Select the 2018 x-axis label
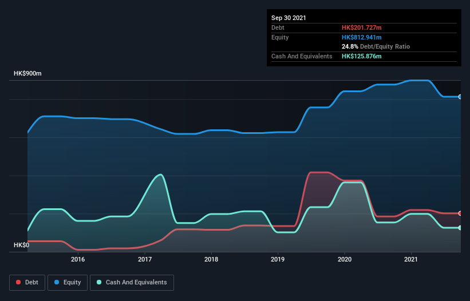The width and height of the screenshot is (470, 301). pyautogui.click(x=211, y=259)
